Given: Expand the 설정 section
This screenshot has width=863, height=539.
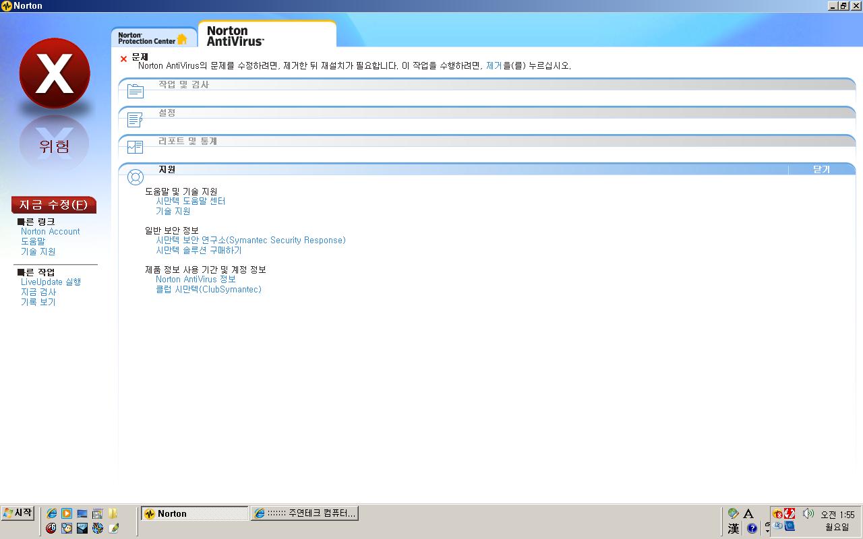Looking at the screenshot, I should 487,113.
